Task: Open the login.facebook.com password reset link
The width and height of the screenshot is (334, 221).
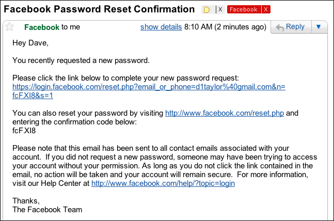Action: [x=149, y=91]
